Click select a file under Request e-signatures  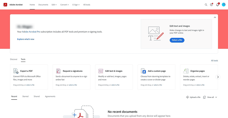click(73, 85)
